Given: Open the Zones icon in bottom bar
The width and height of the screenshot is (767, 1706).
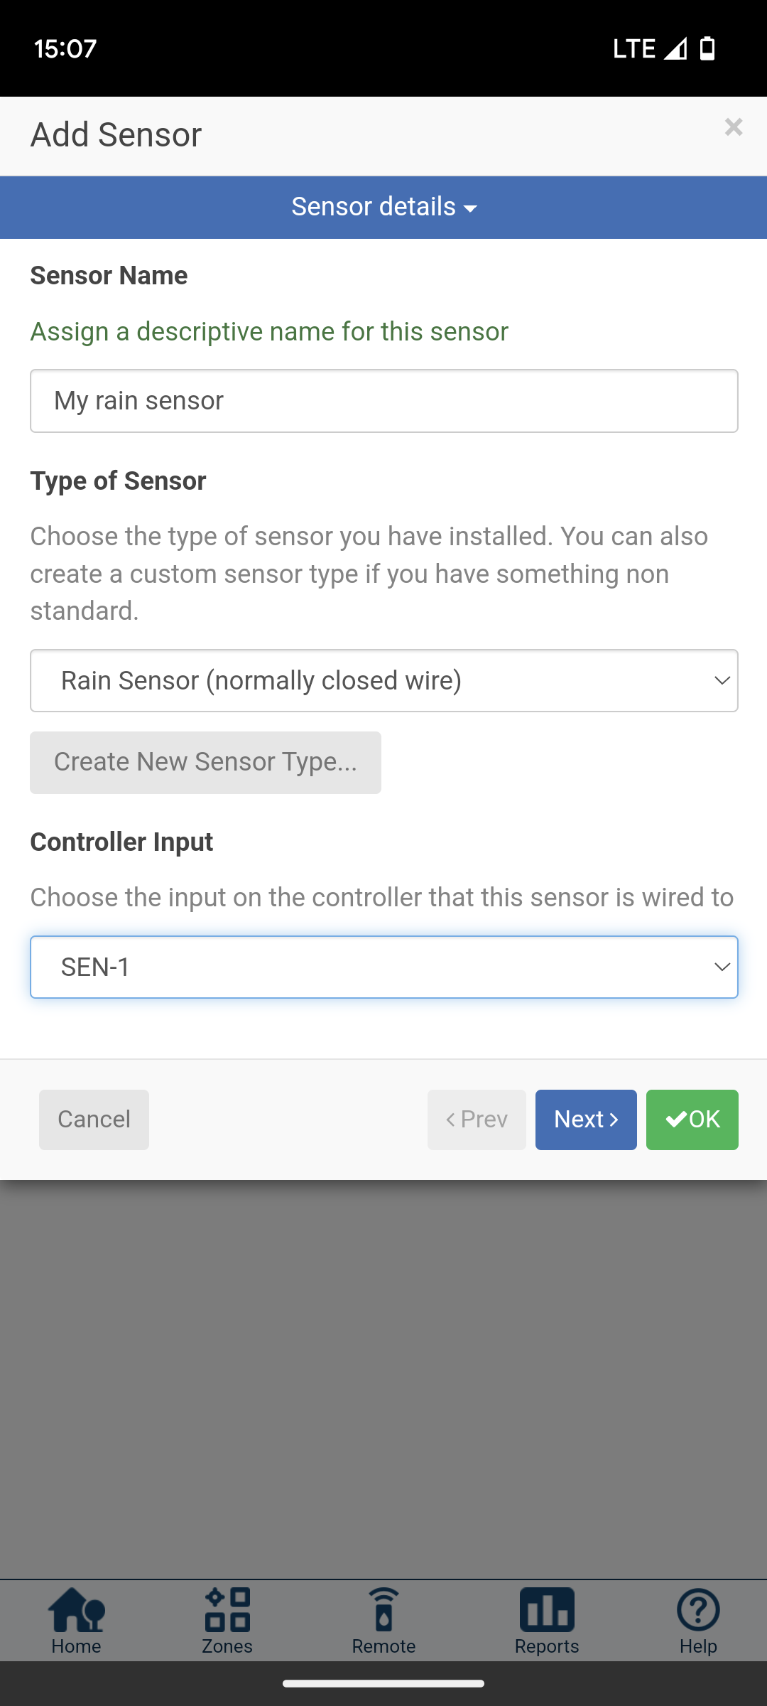Looking at the screenshot, I should tap(227, 1611).
